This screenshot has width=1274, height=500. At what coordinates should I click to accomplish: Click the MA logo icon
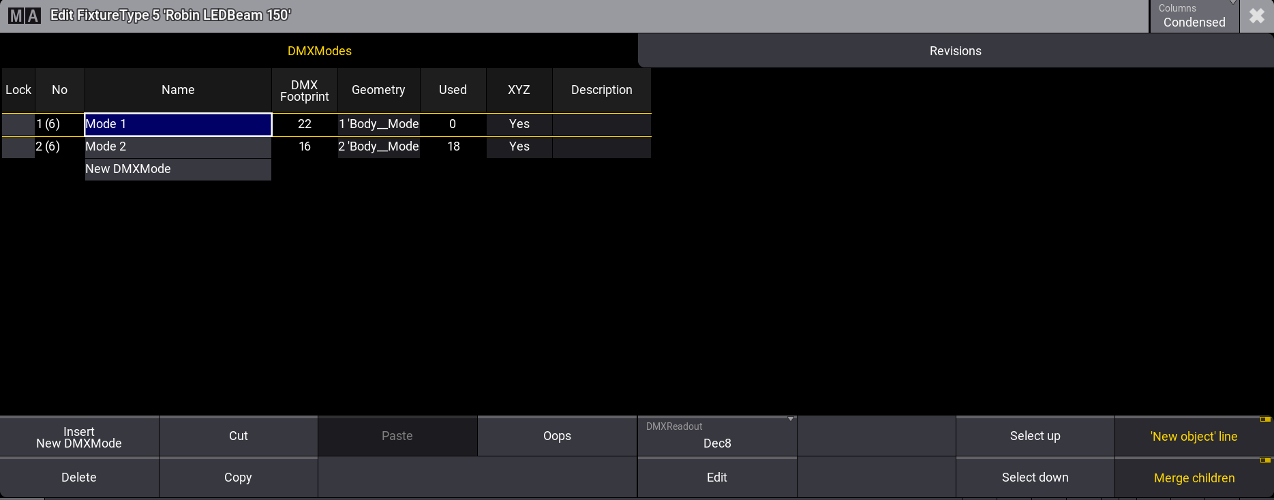coord(25,16)
